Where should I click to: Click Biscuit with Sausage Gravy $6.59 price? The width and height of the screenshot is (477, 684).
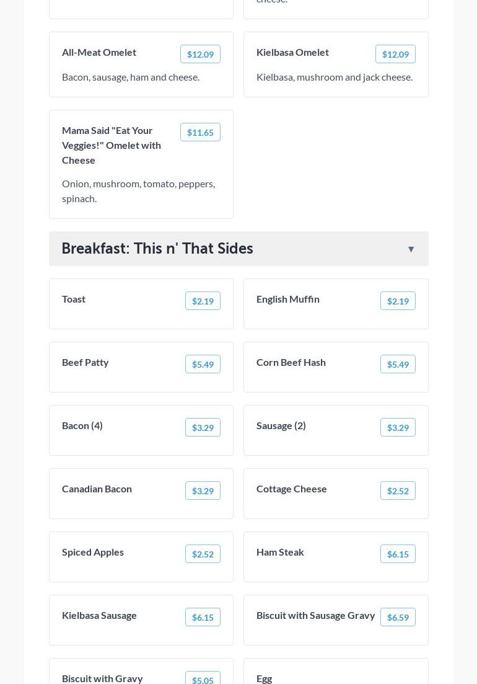(x=398, y=618)
